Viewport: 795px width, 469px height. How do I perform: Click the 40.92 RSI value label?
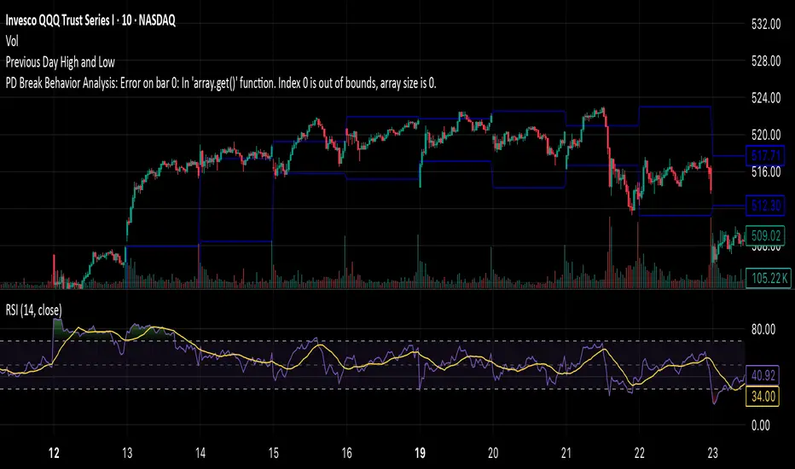click(x=763, y=376)
